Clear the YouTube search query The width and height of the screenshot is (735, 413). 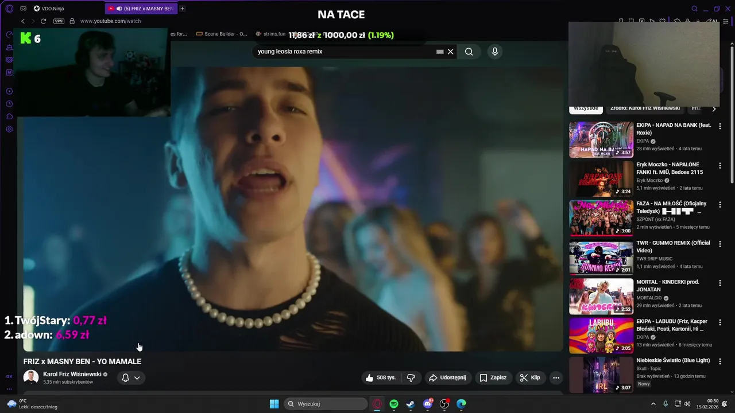click(x=451, y=52)
